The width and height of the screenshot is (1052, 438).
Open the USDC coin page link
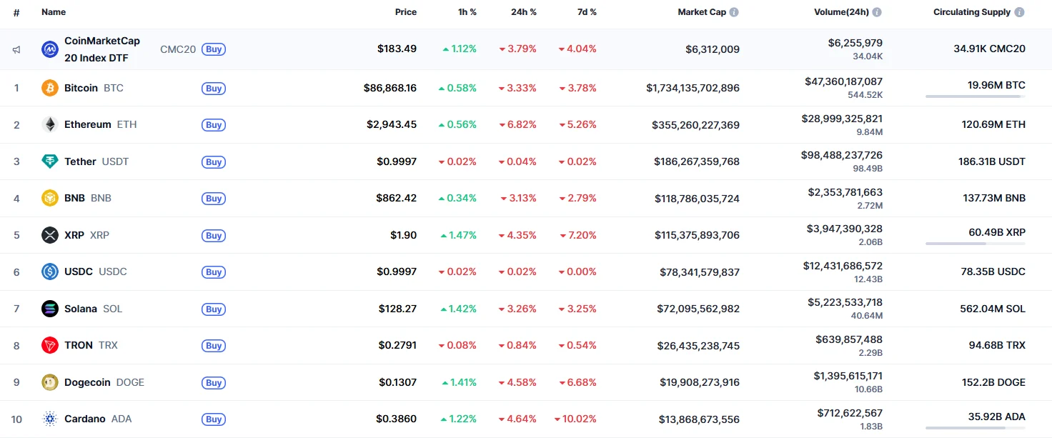(x=78, y=272)
